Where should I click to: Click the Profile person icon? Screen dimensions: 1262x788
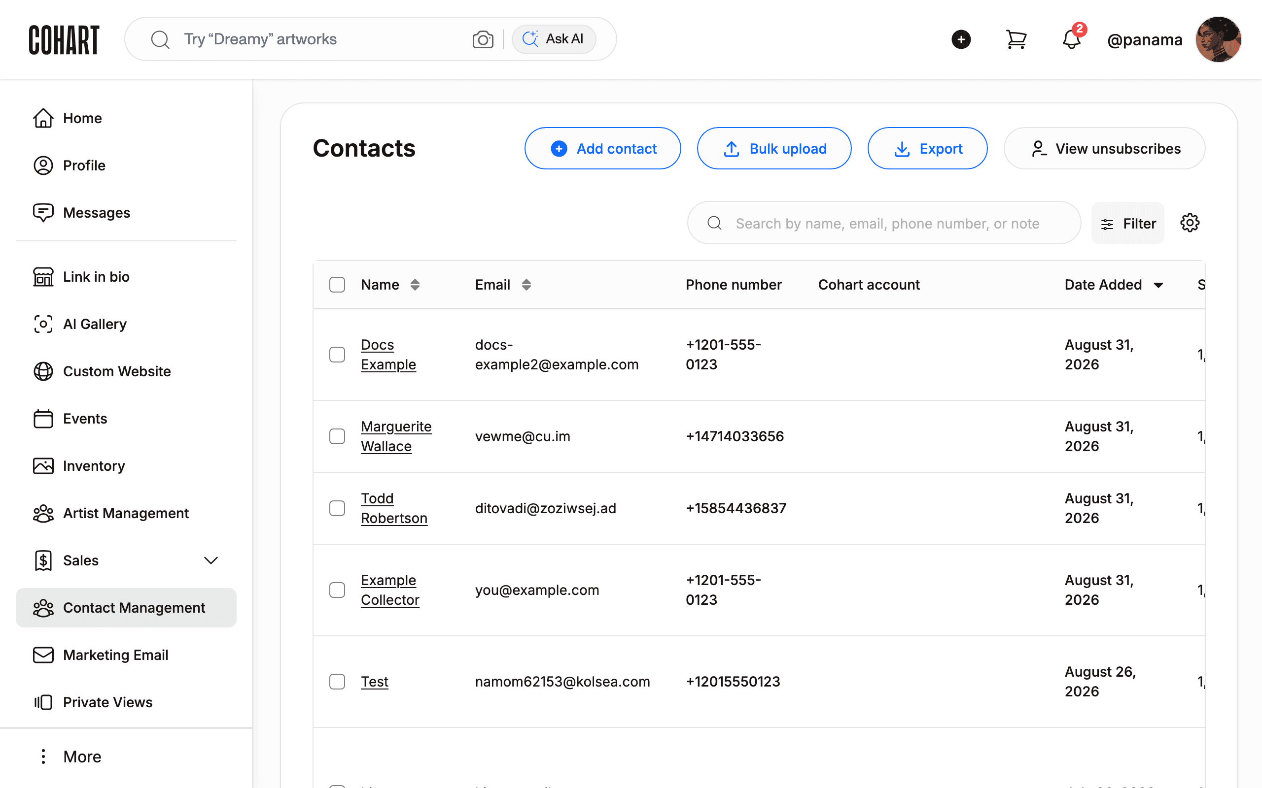(x=43, y=166)
